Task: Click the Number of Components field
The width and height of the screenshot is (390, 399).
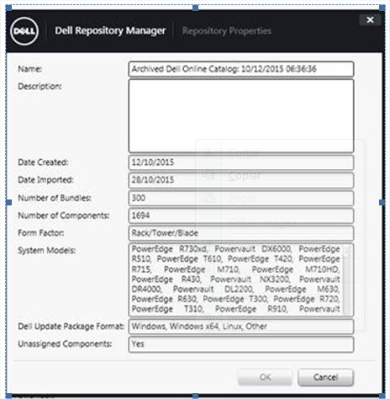Action: pos(241,215)
